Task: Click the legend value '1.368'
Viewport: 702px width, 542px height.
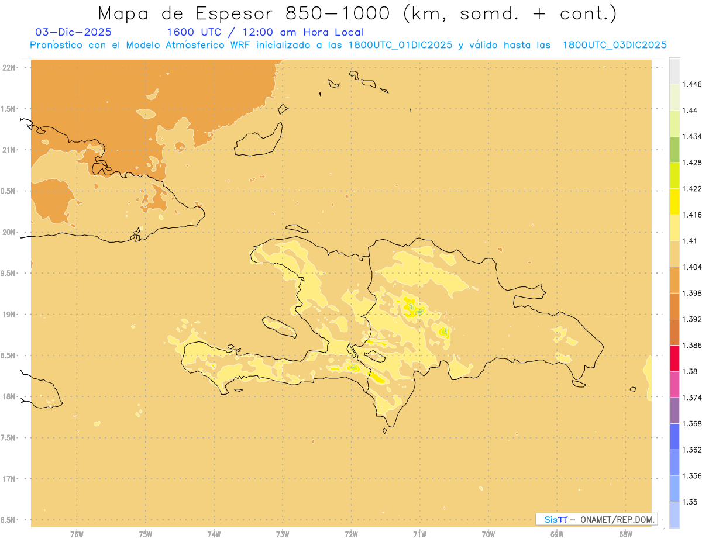Action: 691,423
